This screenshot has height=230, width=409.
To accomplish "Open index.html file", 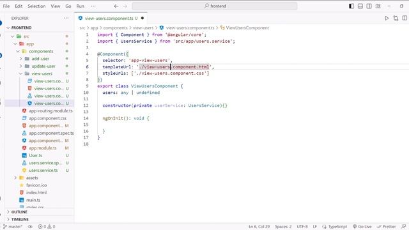I will click(x=36, y=193).
